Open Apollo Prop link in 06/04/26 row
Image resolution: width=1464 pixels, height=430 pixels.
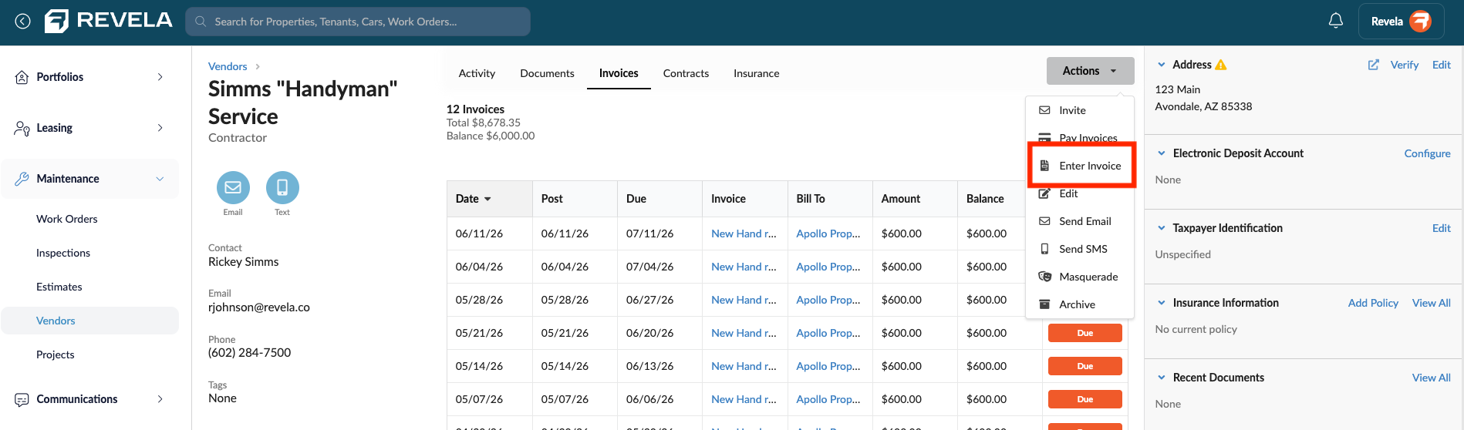coord(828,267)
